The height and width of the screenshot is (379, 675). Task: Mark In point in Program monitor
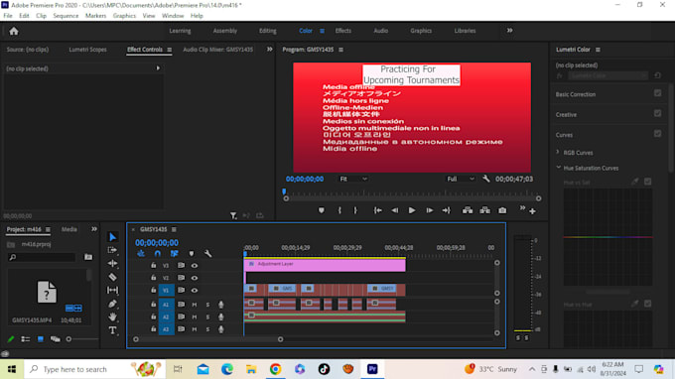click(x=339, y=210)
